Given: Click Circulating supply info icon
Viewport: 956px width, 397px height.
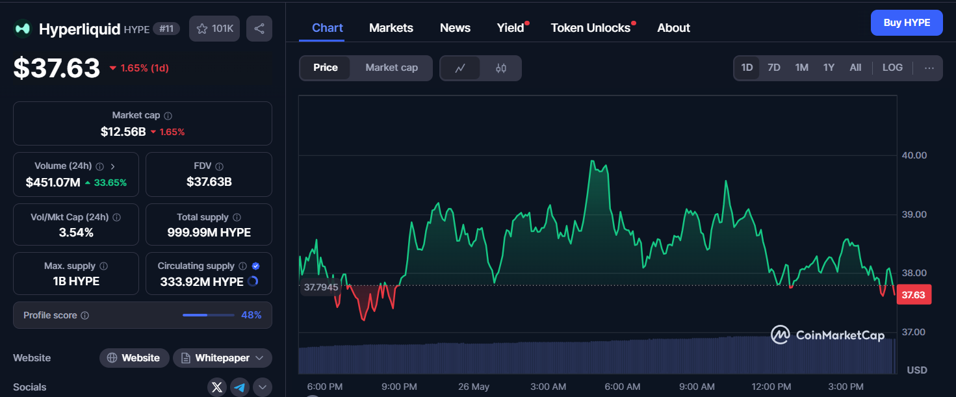Looking at the screenshot, I should pyautogui.click(x=242, y=266).
